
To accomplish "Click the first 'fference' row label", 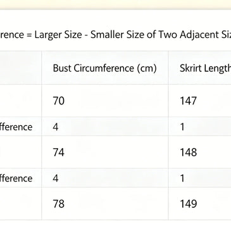I will pos(16,127).
